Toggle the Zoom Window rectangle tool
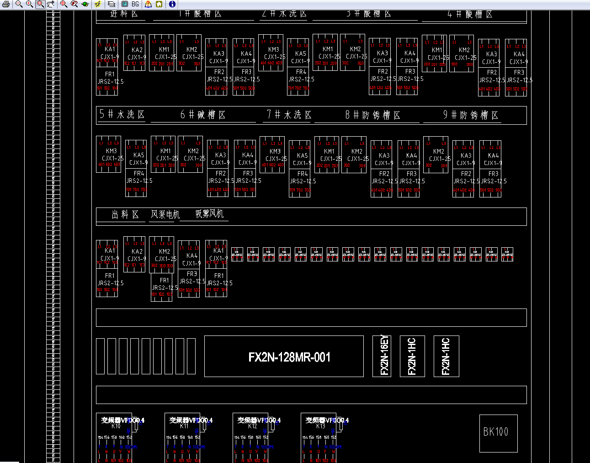This screenshot has height=463, width=590. click(40, 4)
